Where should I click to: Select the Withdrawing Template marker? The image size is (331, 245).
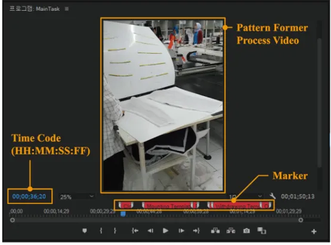click(x=236, y=206)
